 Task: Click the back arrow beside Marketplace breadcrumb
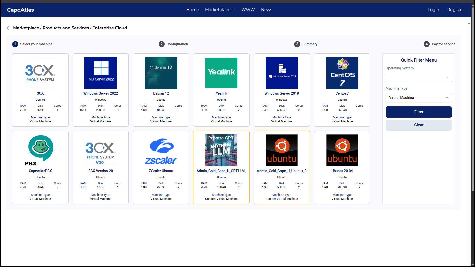(x=9, y=28)
